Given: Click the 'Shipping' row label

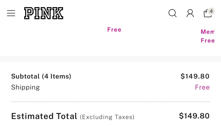Looking at the screenshot, I should click(x=26, y=87).
